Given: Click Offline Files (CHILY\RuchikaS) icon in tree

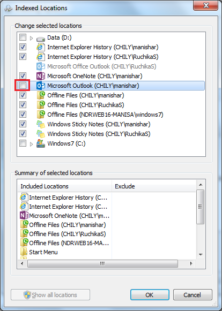Looking at the screenshot, I should point(41,105).
